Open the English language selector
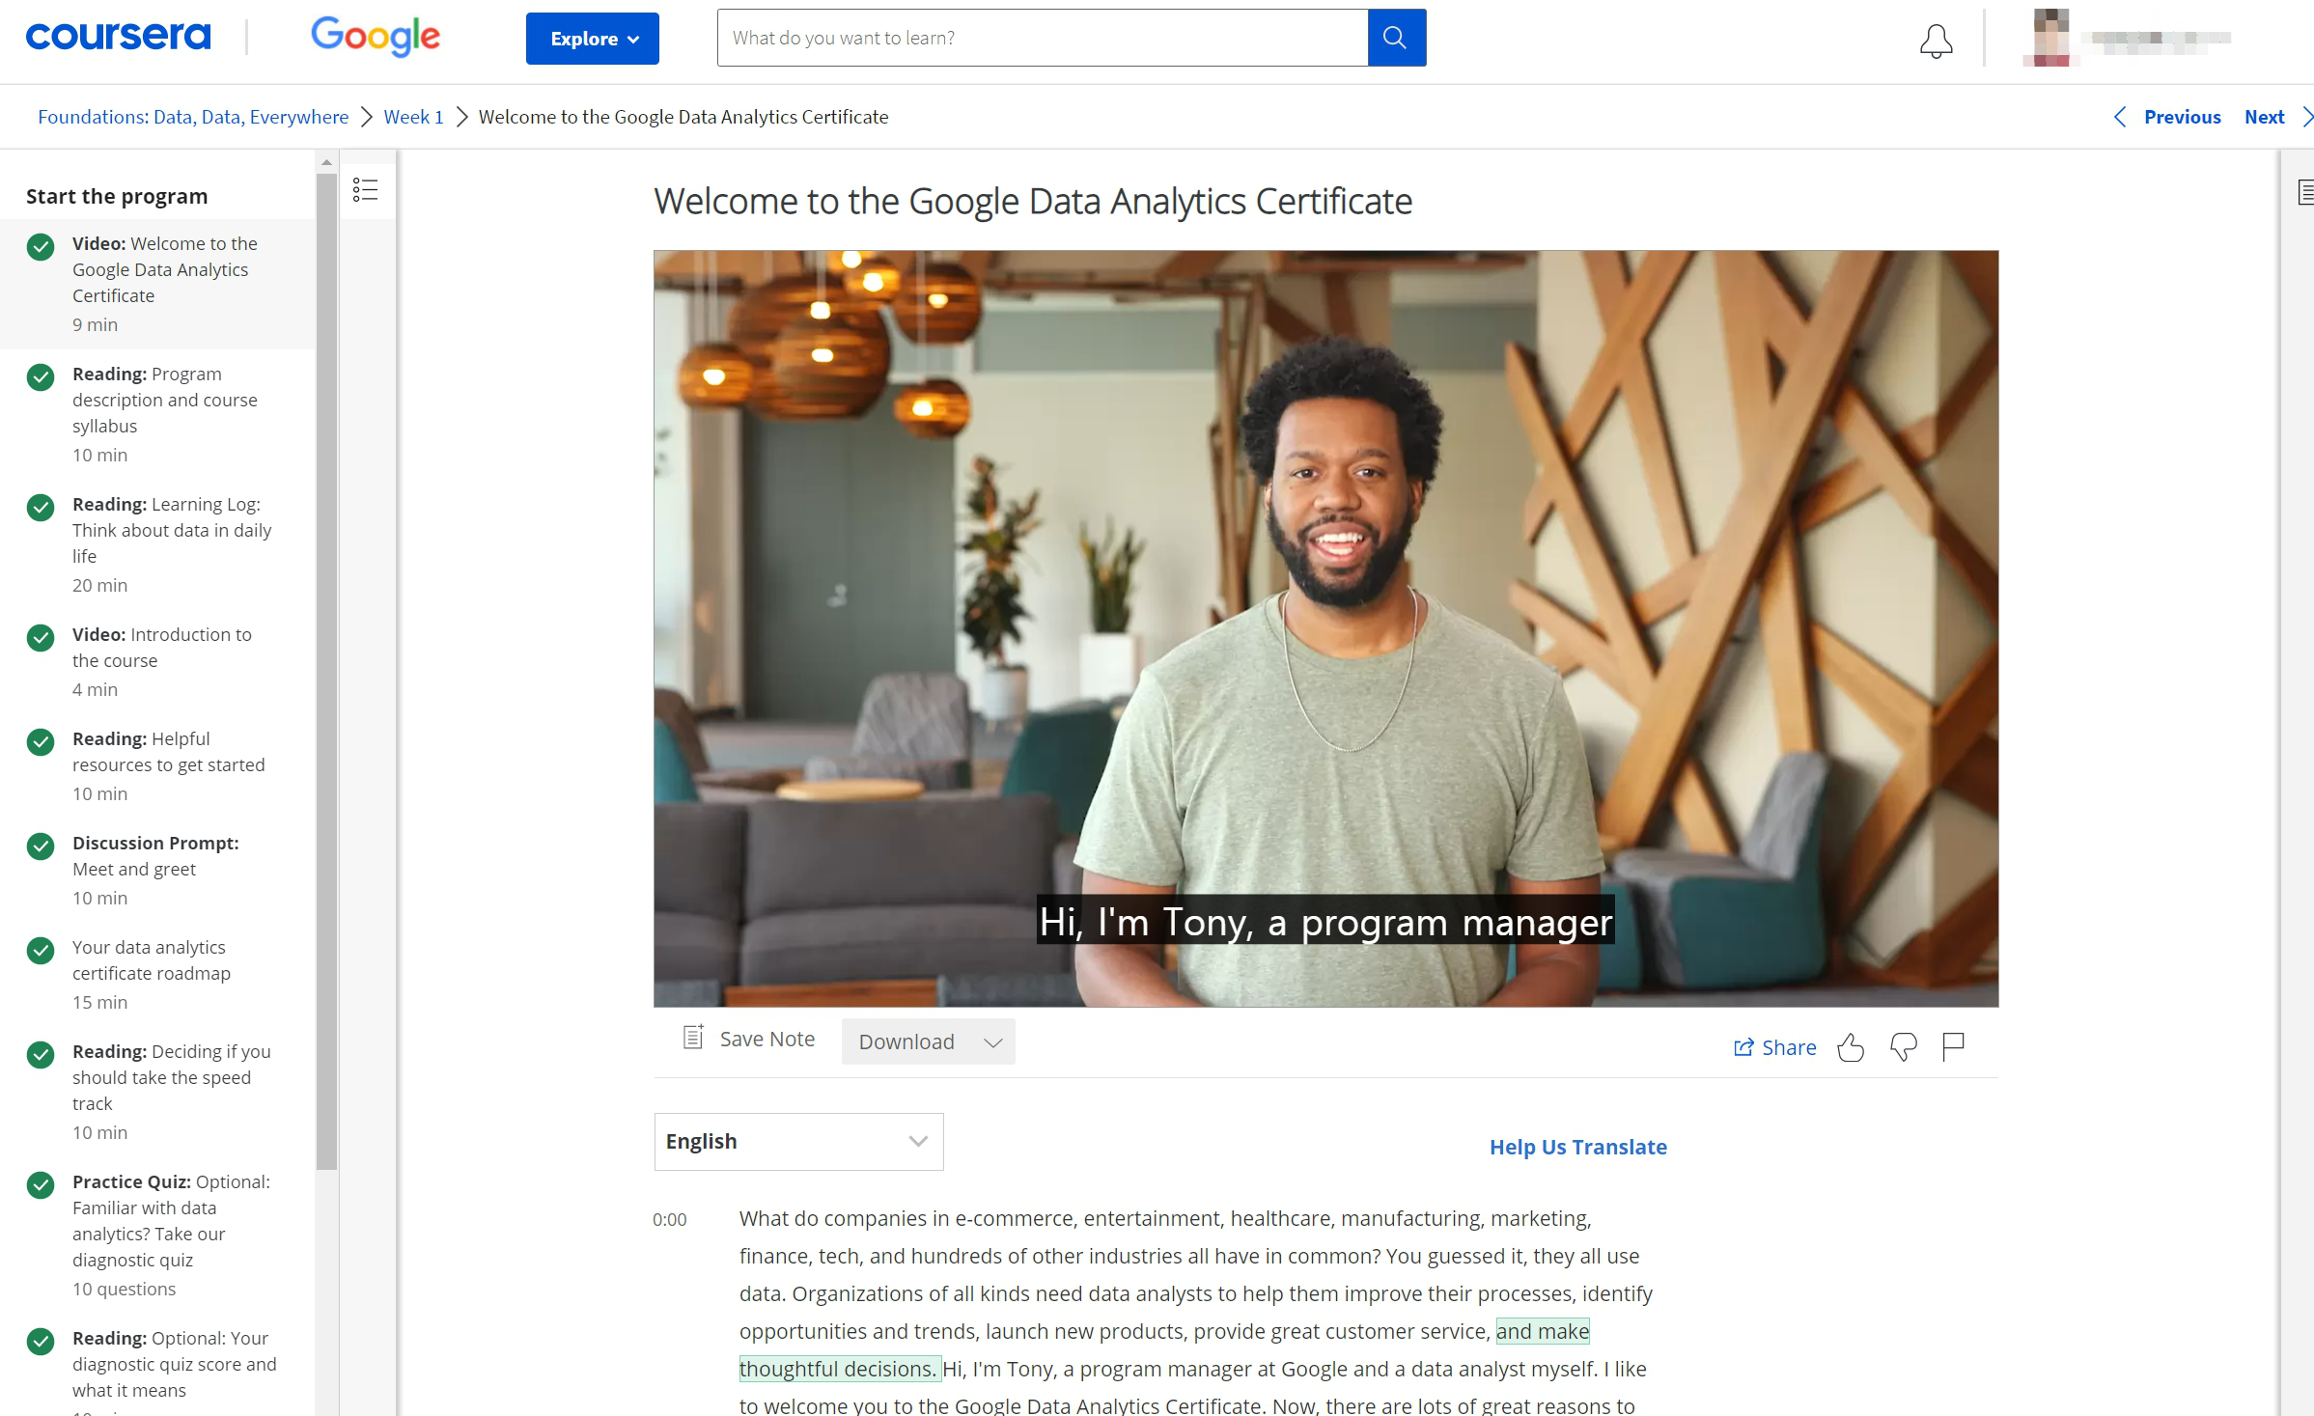This screenshot has width=2314, height=1416. [x=797, y=1141]
